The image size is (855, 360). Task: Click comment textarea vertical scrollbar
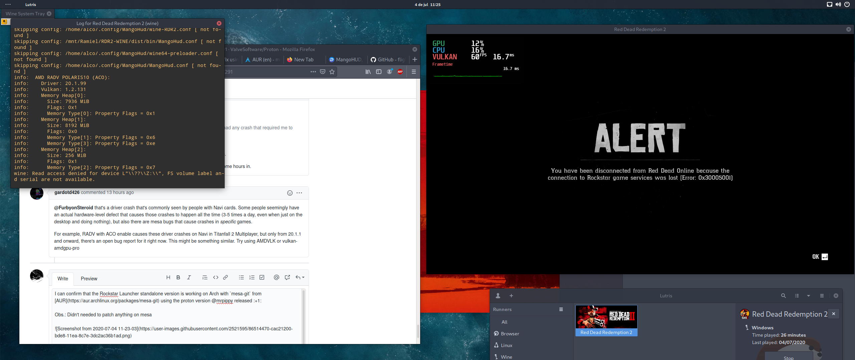[x=304, y=316]
